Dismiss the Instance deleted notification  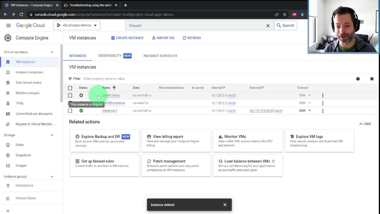225,205
